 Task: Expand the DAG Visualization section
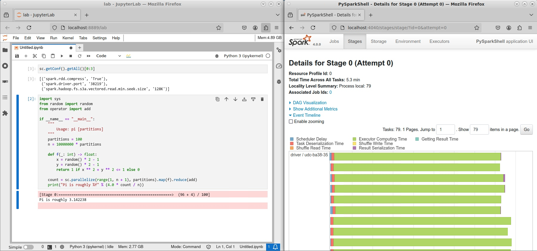pos(309,103)
